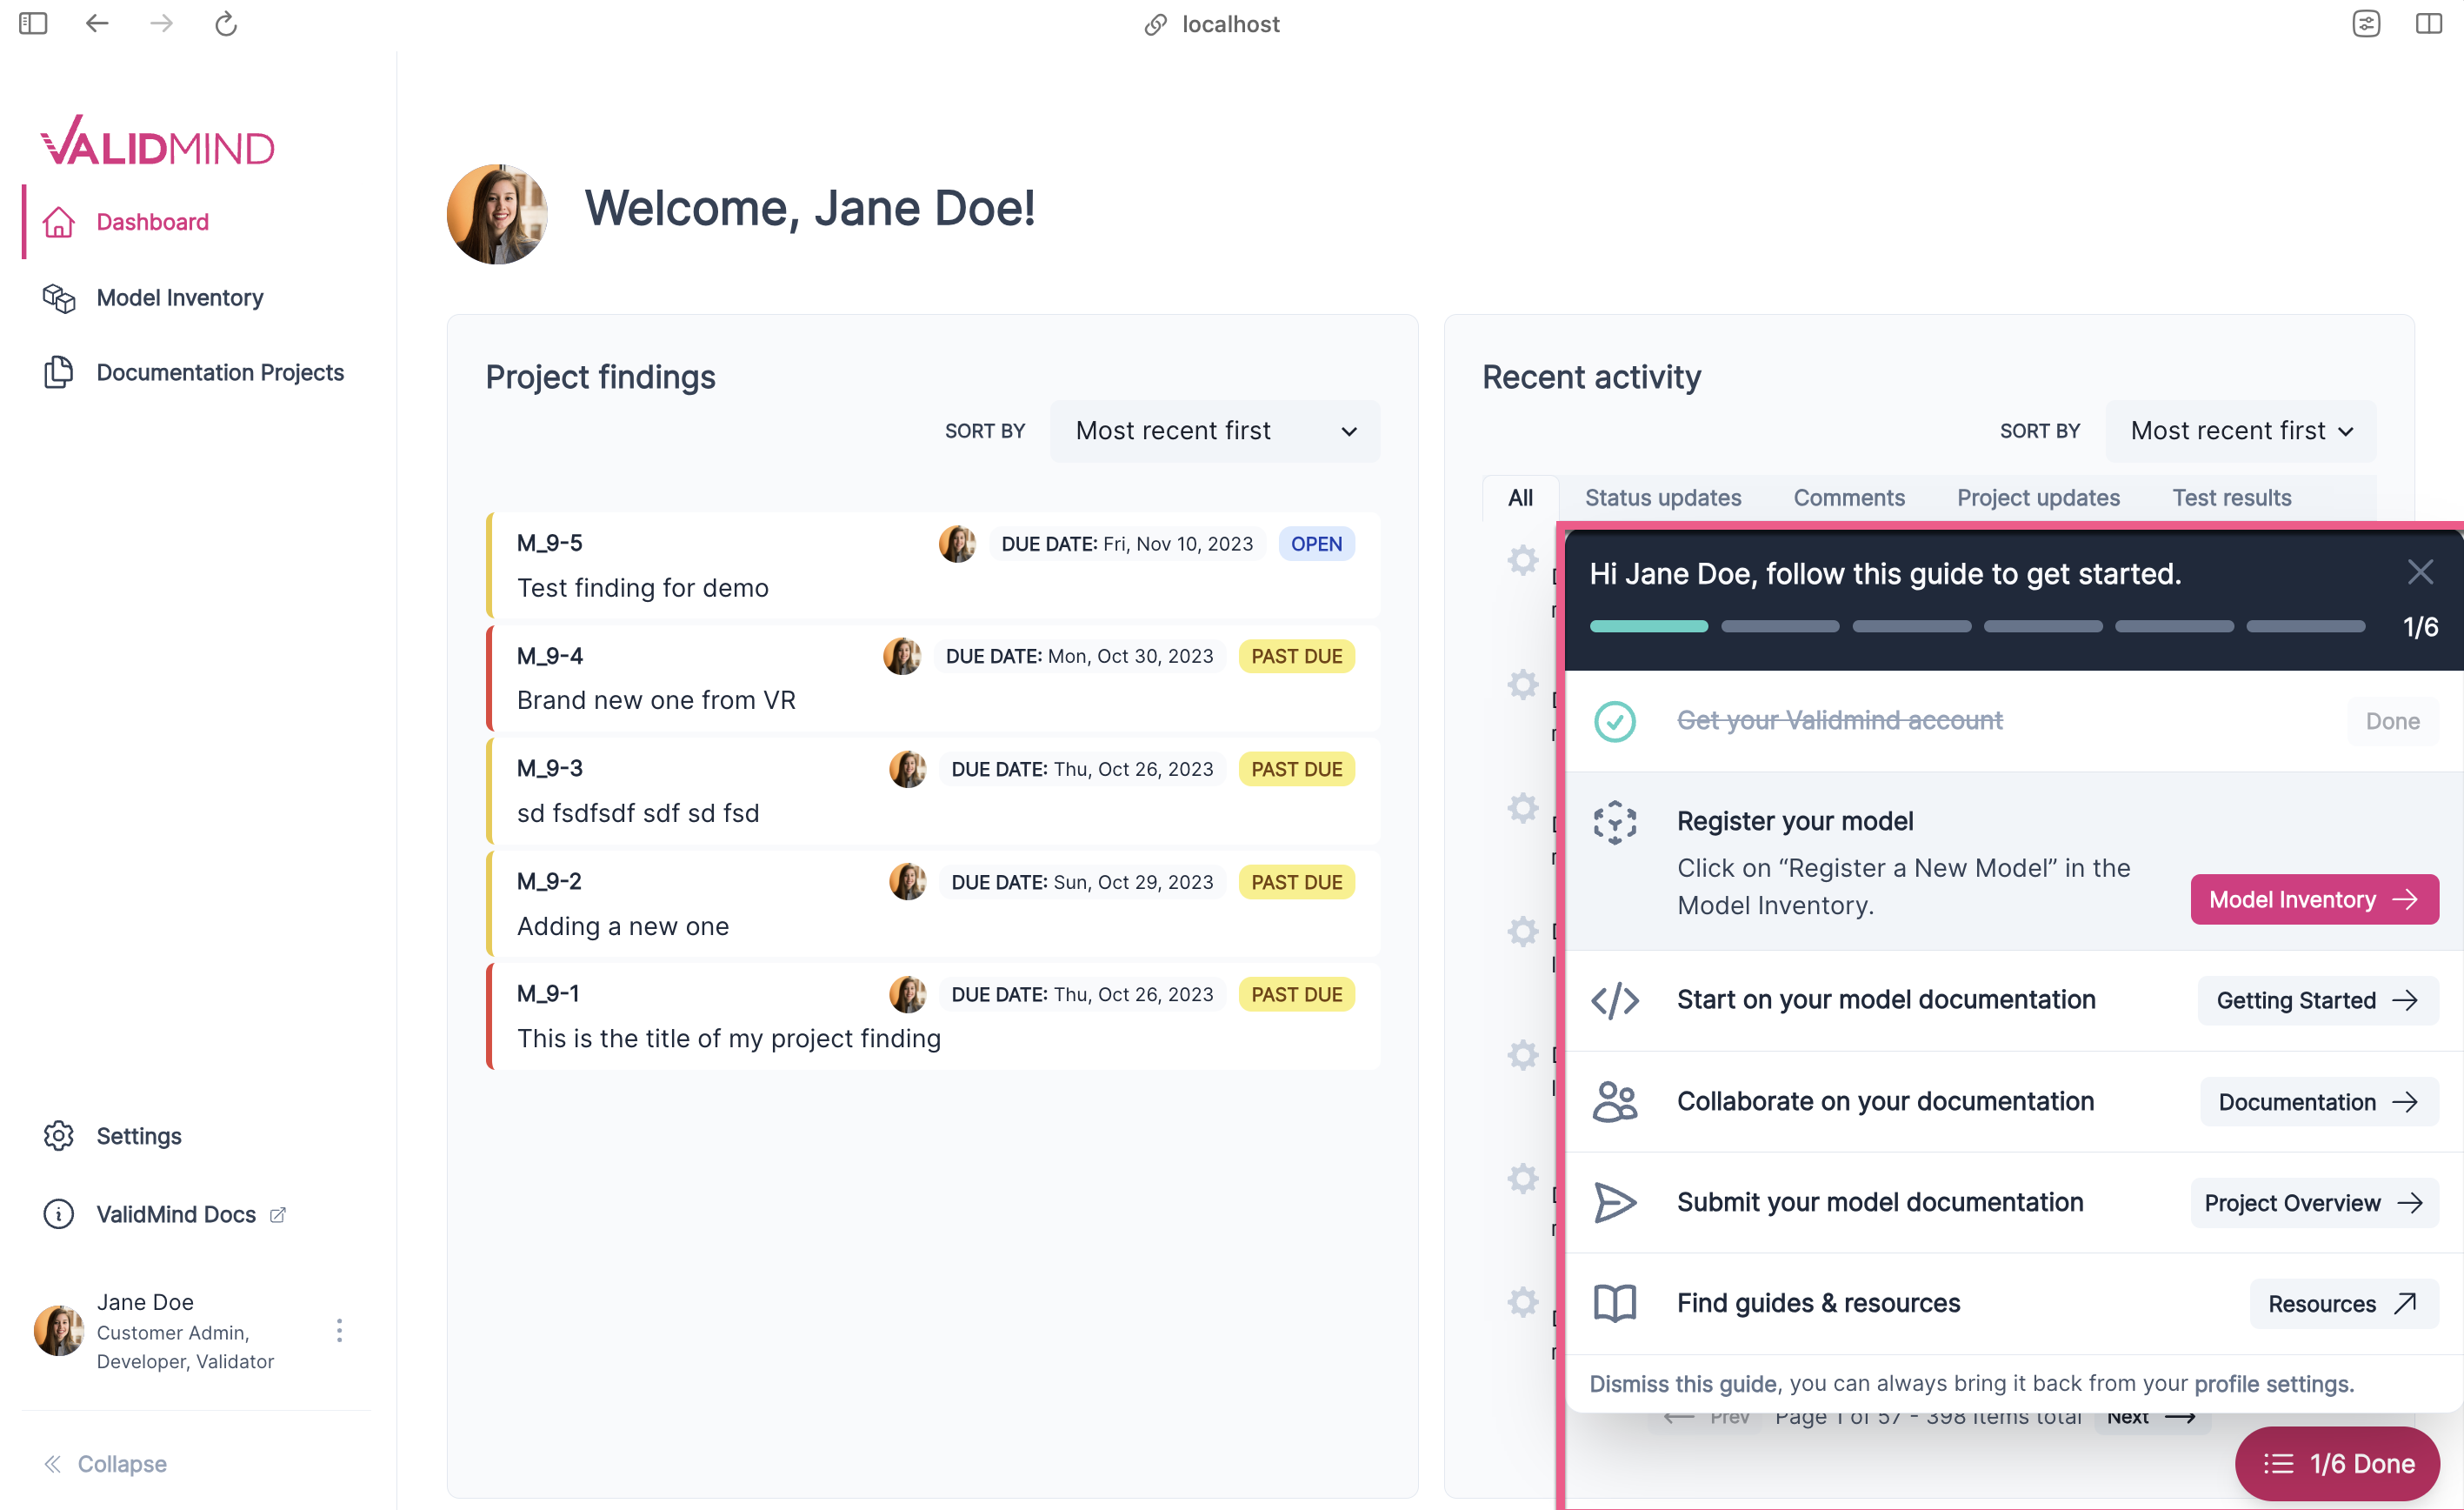The width and height of the screenshot is (2464, 1510).
Task: Select the Test results tab
Action: pyautogui.click(x=2231, y=498)
